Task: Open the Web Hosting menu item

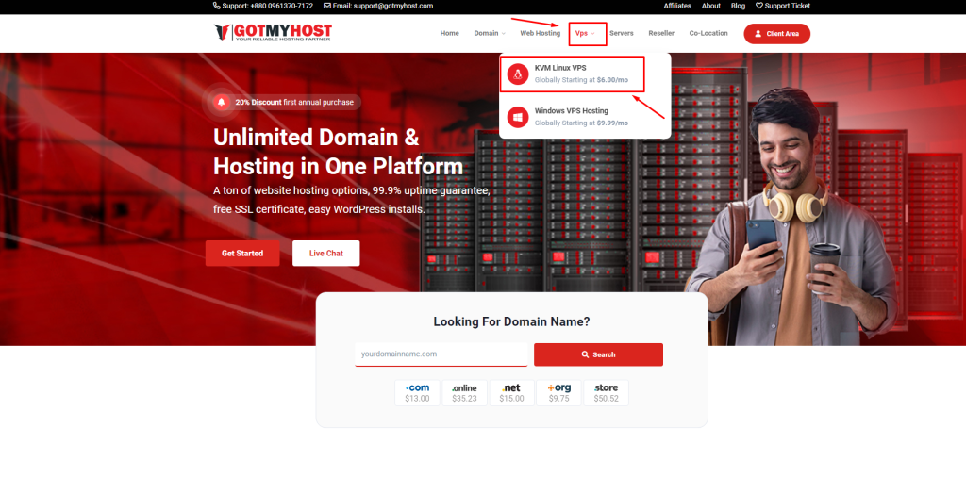Action: coord(540,33)
